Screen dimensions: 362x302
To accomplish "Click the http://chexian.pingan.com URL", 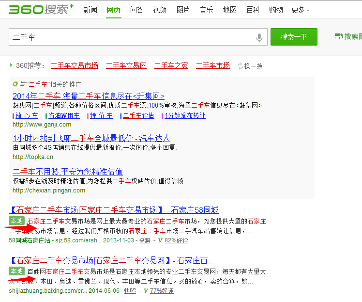I will 49,191.
